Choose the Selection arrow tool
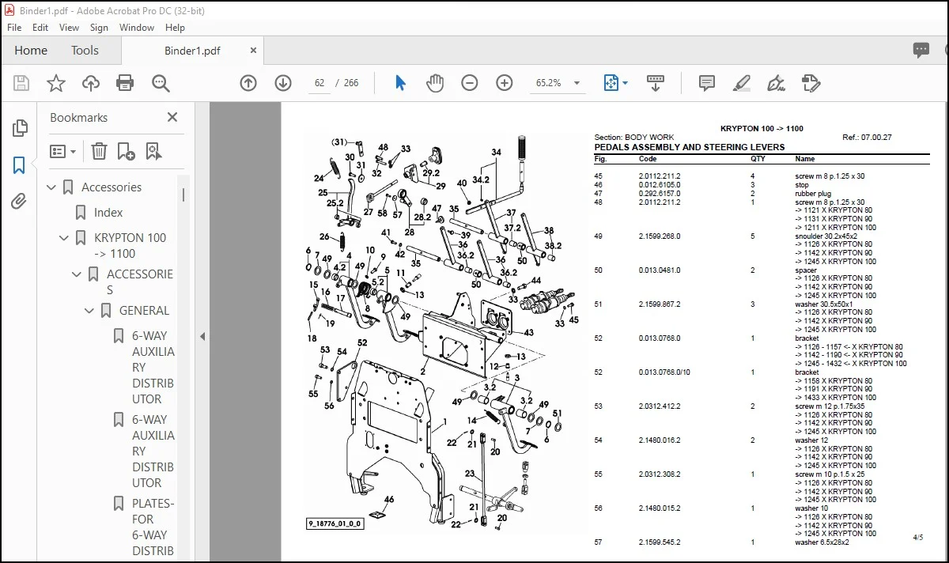The image size is (949, 563). coord(400,83)
